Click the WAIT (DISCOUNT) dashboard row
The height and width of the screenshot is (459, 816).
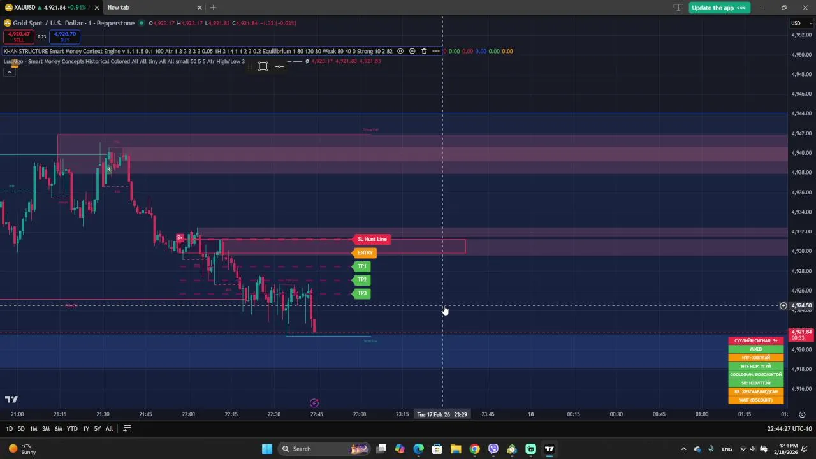756,400
